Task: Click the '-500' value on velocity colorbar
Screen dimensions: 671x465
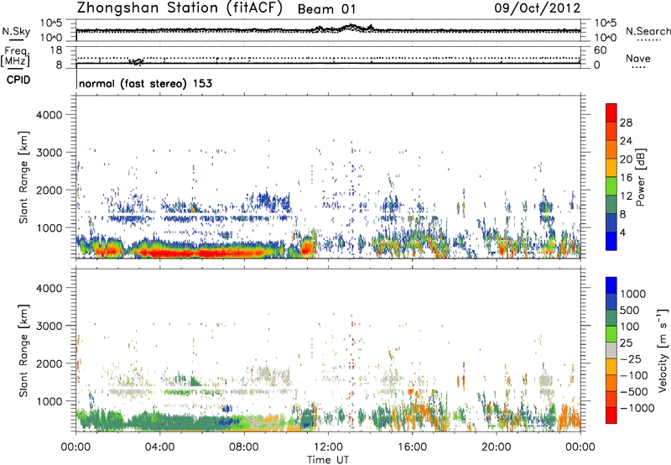Action: (x=634, y=391)
